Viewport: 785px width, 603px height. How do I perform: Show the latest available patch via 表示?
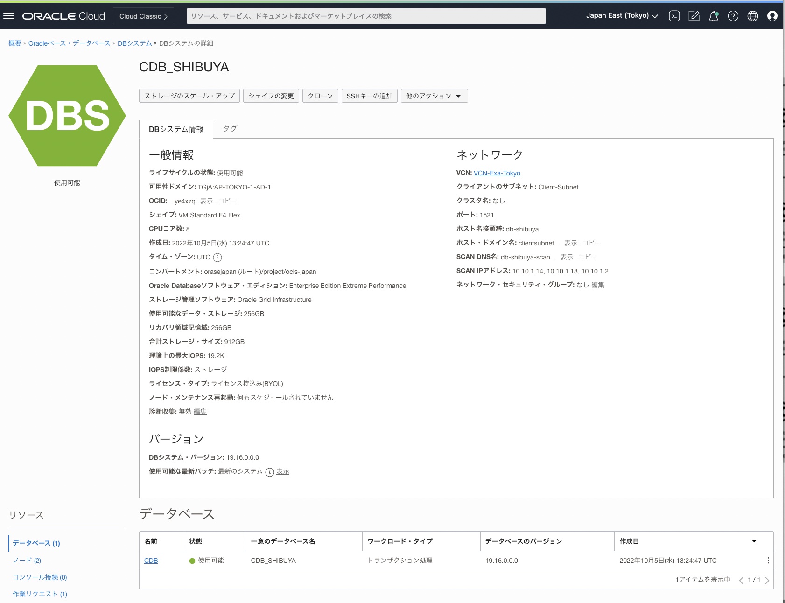coord(283,472)
